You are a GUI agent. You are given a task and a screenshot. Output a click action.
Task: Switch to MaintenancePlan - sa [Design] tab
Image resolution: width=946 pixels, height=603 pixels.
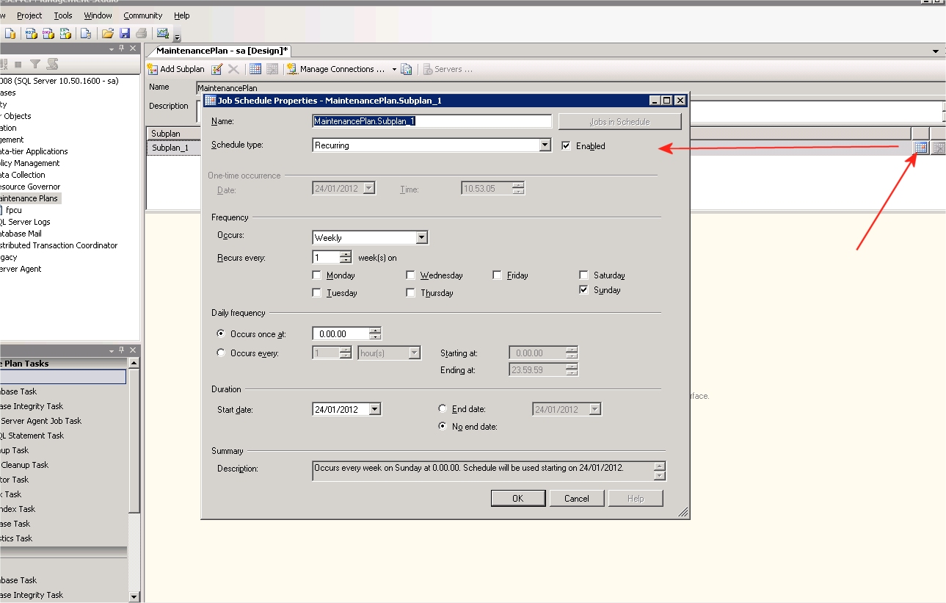pos(222,51)
